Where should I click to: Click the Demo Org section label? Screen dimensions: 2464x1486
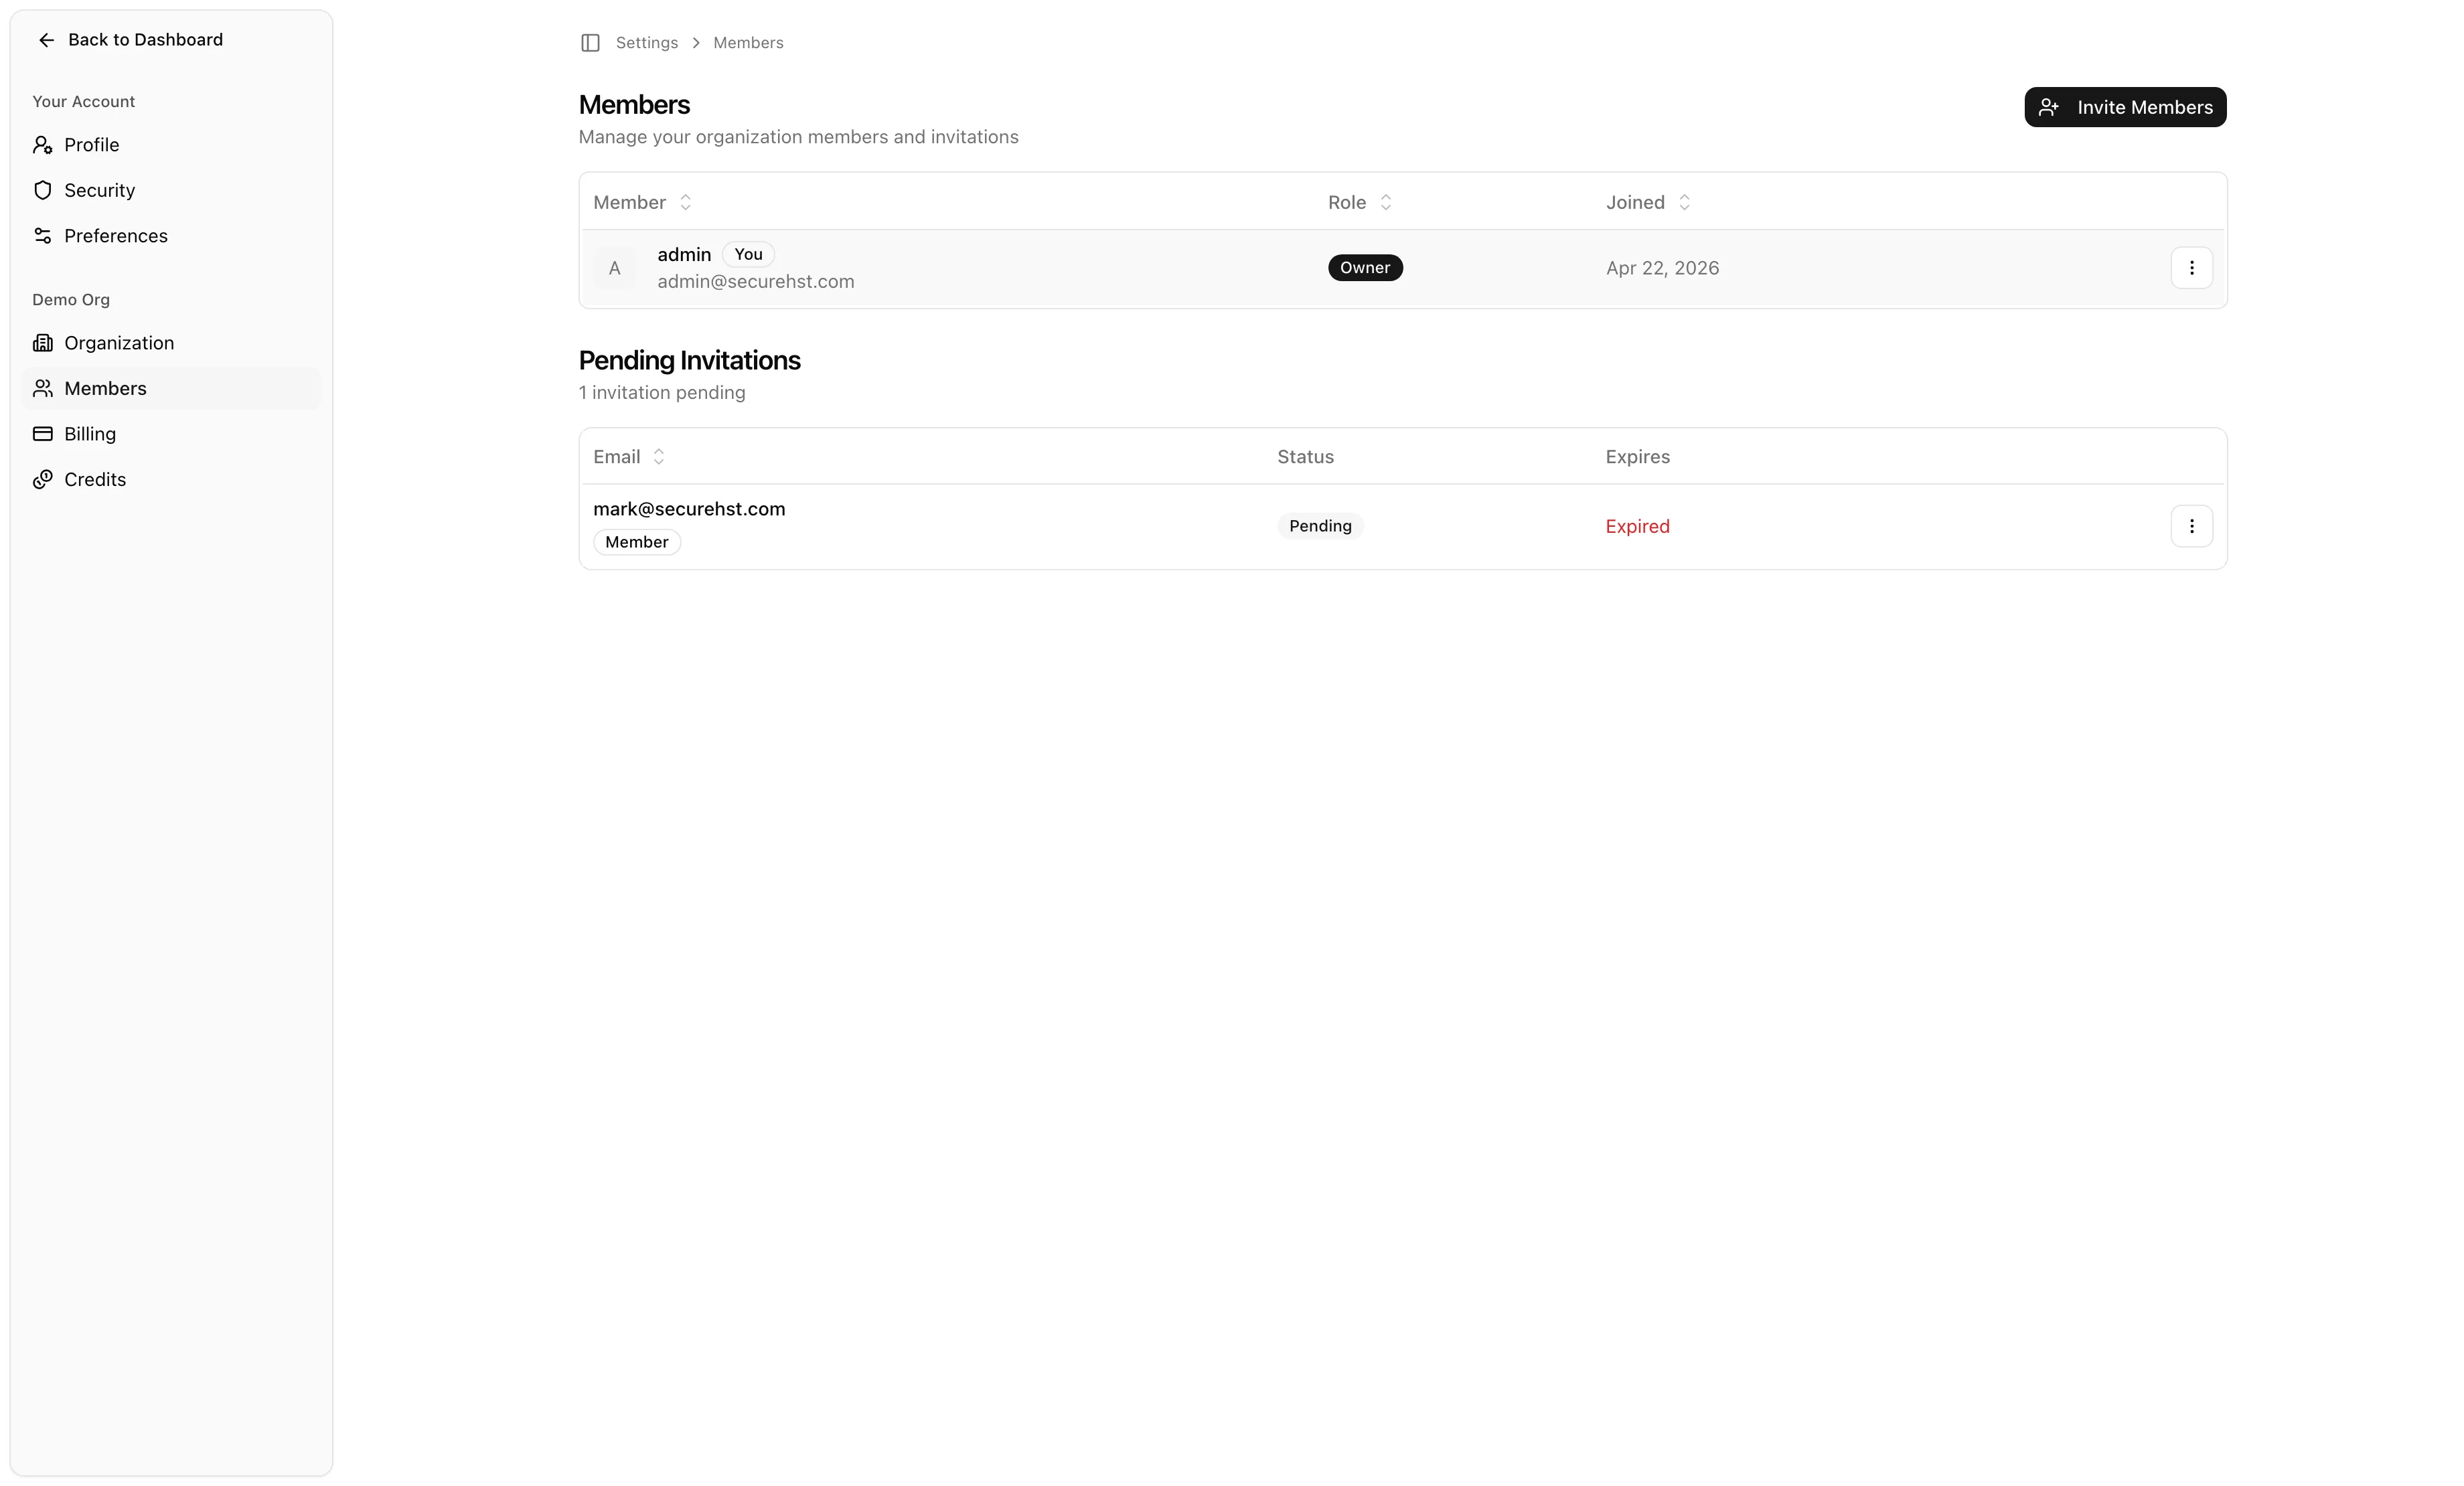71,300
